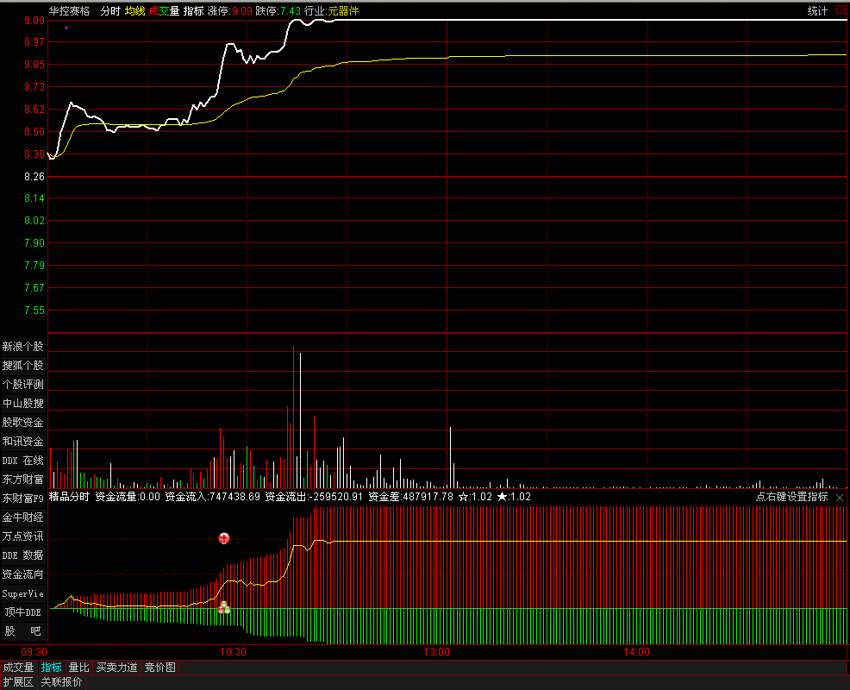The image size is (850, 690).
Task: Click the tallest white volume bar
Action: tap(300, 420)
